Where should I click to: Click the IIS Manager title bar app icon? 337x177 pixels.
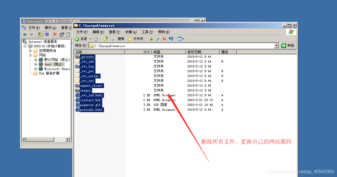click(x=24, y=21)
